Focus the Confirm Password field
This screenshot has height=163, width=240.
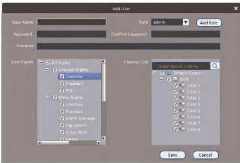[185, 34]
